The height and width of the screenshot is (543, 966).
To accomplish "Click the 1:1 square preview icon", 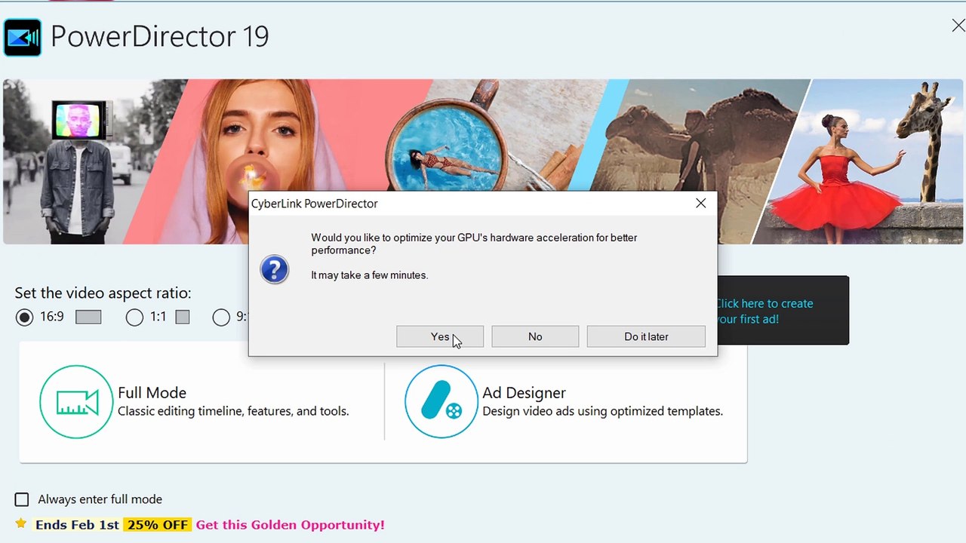I will (183, 318).
